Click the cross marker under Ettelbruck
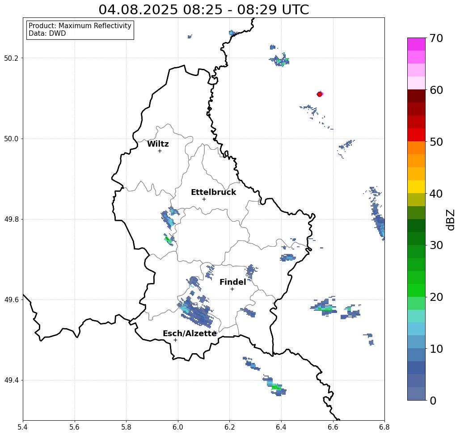This screenshot has height=435, width=460. tap(204, 199)
